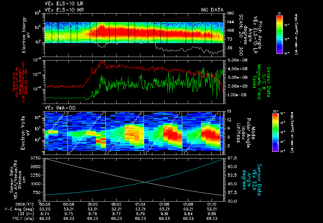
Task: Click the '01:10' time tick label
Action: coord(212,204)
